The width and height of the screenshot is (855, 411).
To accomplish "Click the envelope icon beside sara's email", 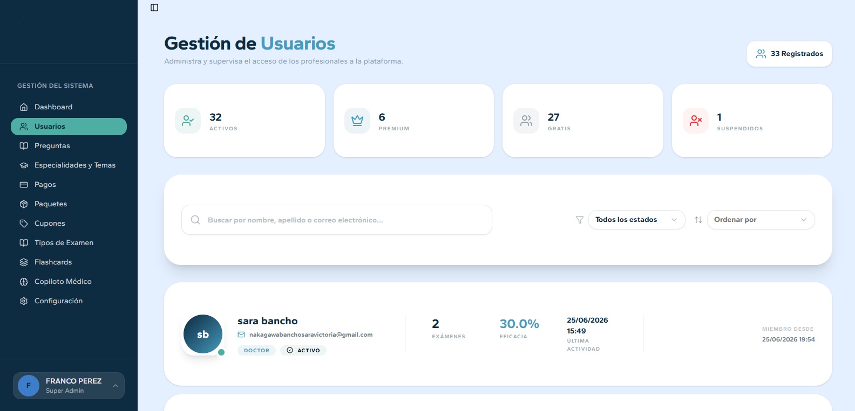I will (x=241, y=335).
